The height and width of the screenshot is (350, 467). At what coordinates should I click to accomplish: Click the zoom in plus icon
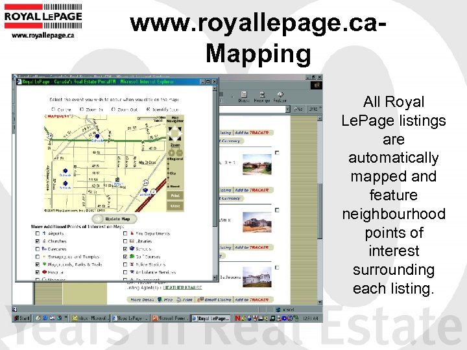coord(171,153)
